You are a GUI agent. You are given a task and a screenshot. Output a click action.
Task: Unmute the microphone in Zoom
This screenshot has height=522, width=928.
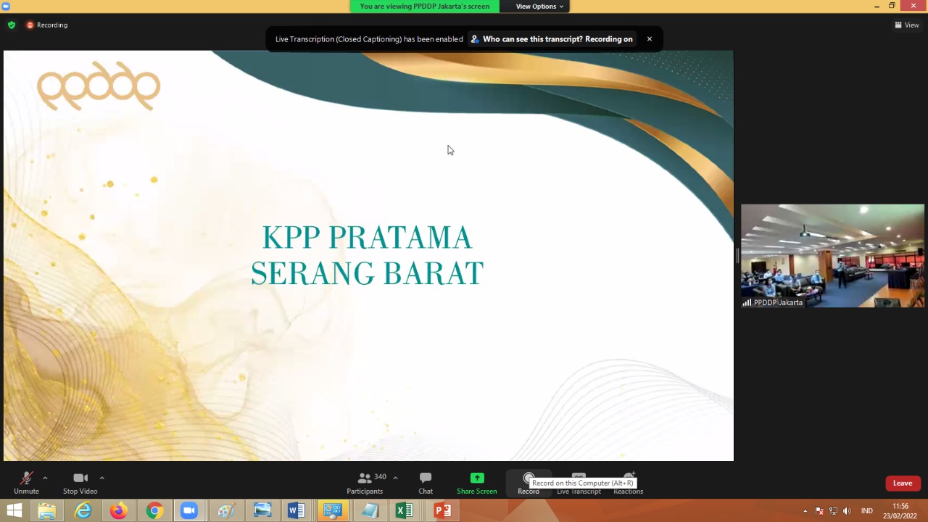(x=26, y=481)
